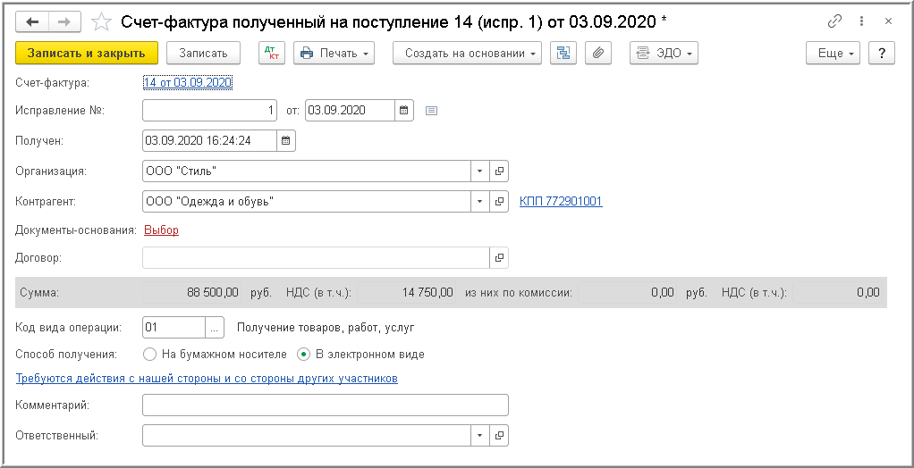The width and height of the screenshot is (914, 468).
Task: Expand the Ответственный dropdown list
Action: (x=481, y=435)
